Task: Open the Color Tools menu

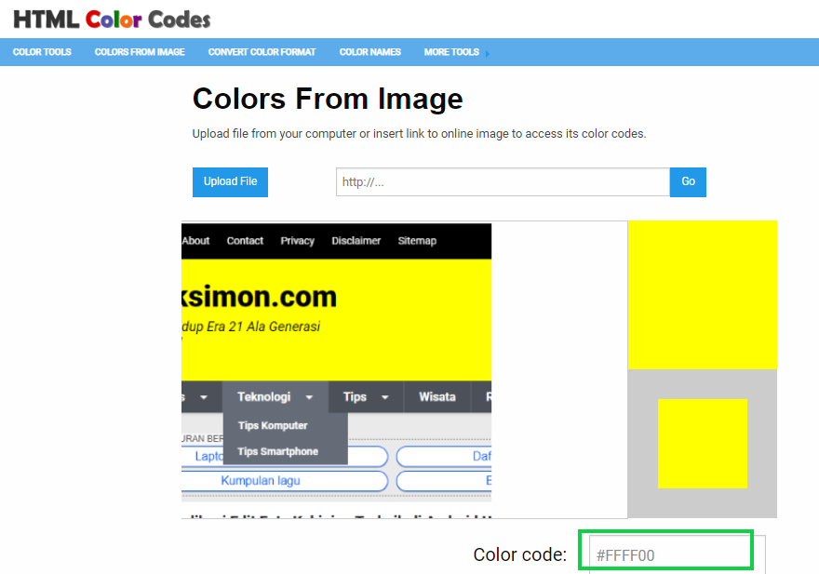Action: 42,52
